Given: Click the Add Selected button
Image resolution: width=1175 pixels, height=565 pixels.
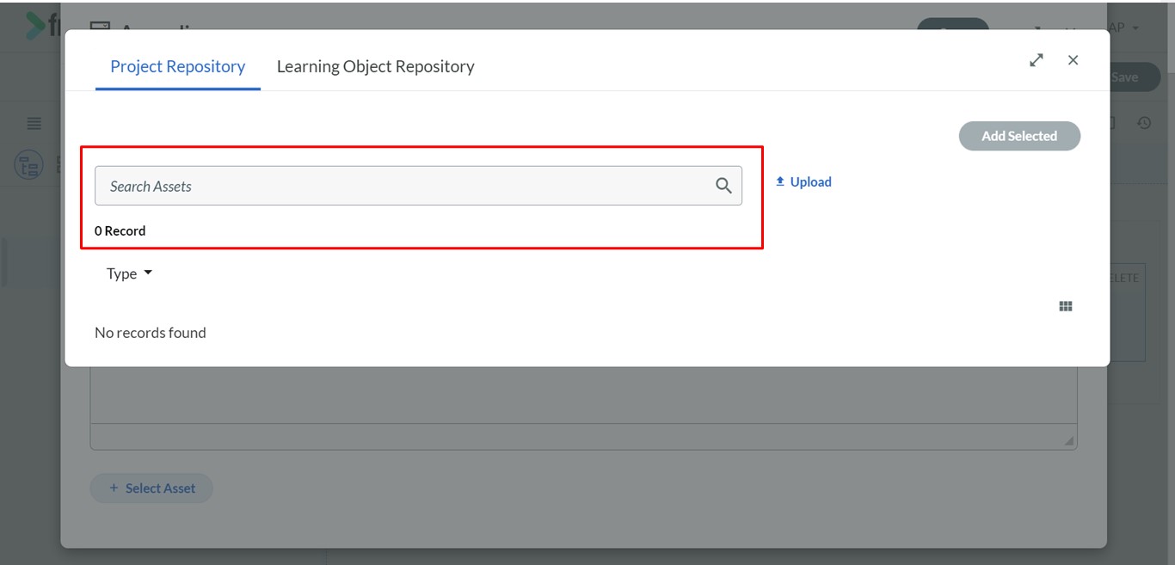Looking at the screenshot, I should 1019,136.
